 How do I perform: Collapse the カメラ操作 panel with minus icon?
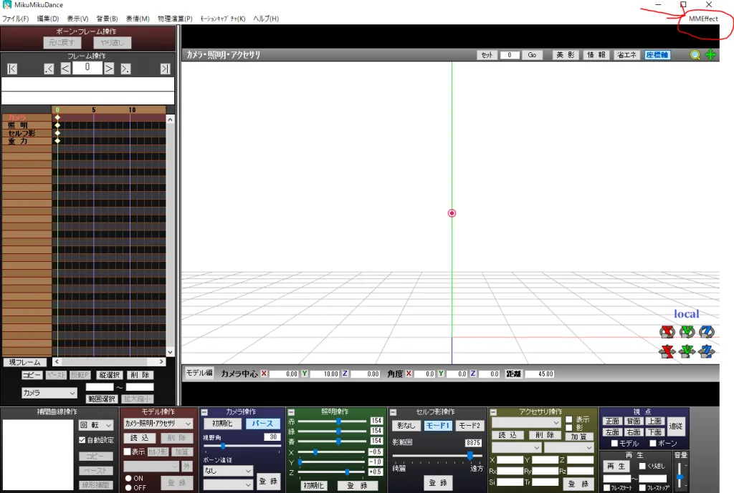coord(204,412)
